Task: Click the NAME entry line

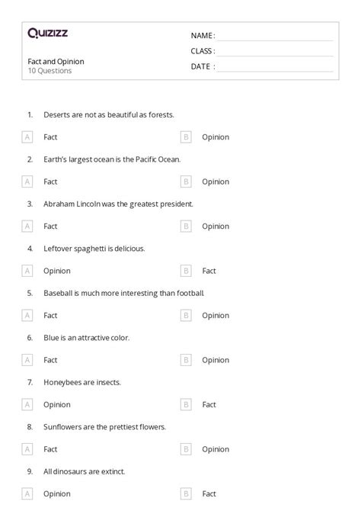Action: click(x=276, y=36)
